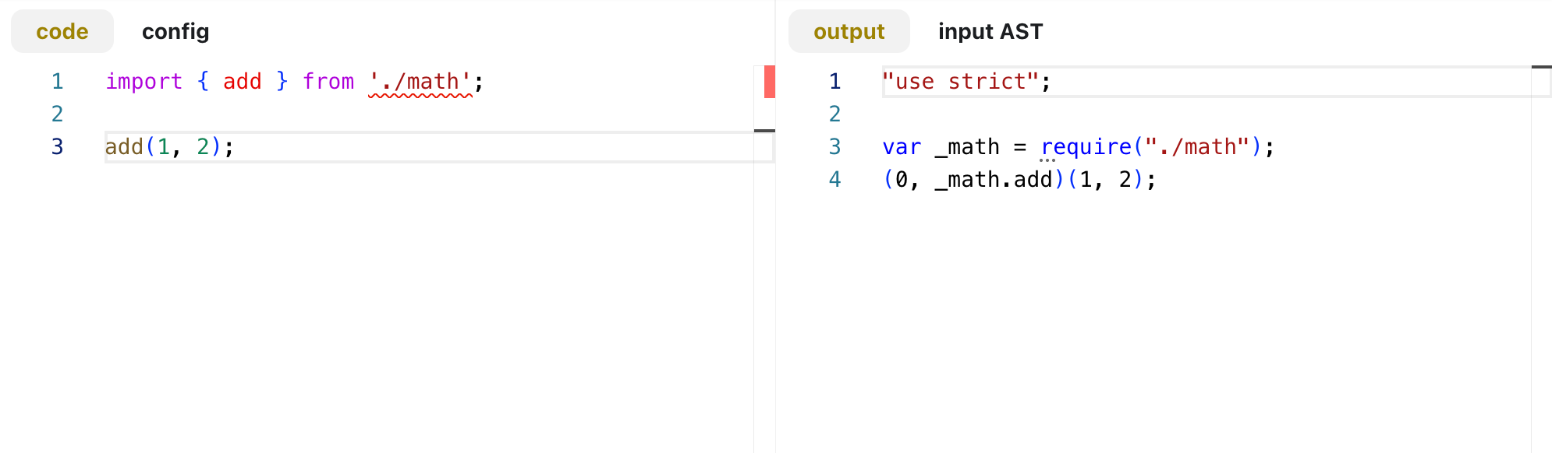This screenshot has height=453, width=1552.
Task: Click line number 1 in output editor
Action: coord(834,82)
